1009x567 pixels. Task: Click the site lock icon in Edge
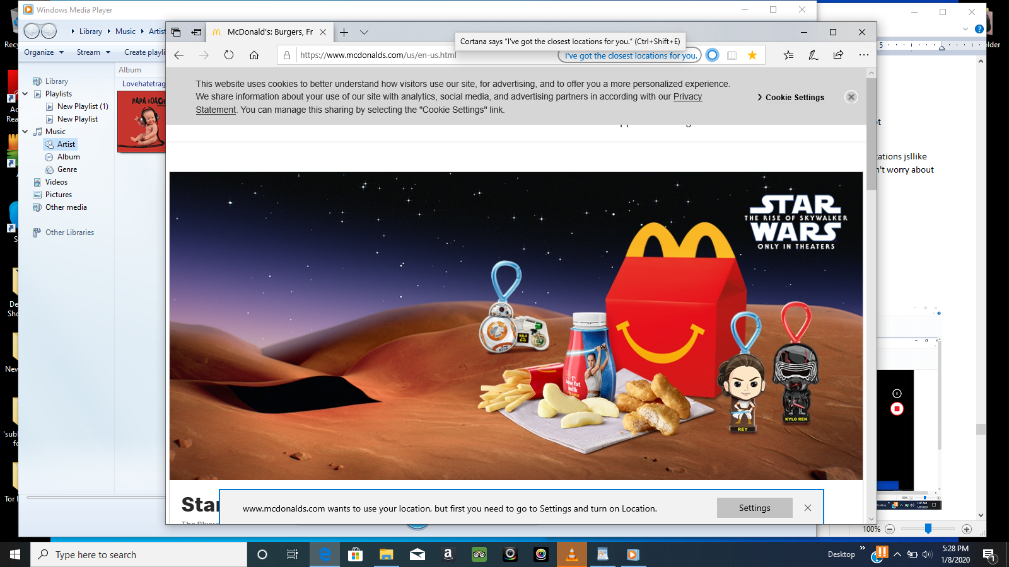[287, 55]
